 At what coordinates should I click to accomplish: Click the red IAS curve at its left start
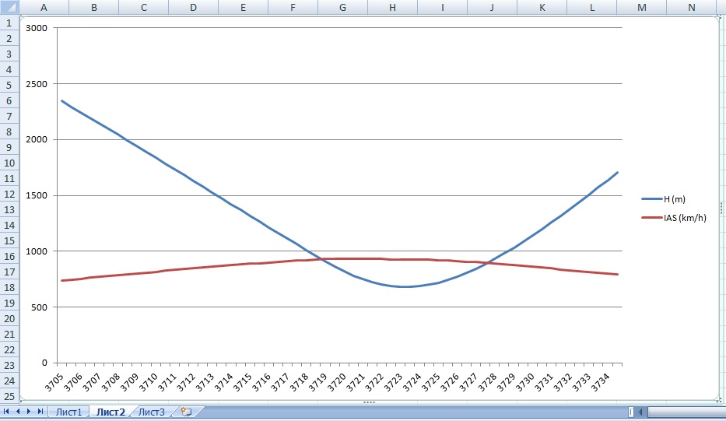62,280
